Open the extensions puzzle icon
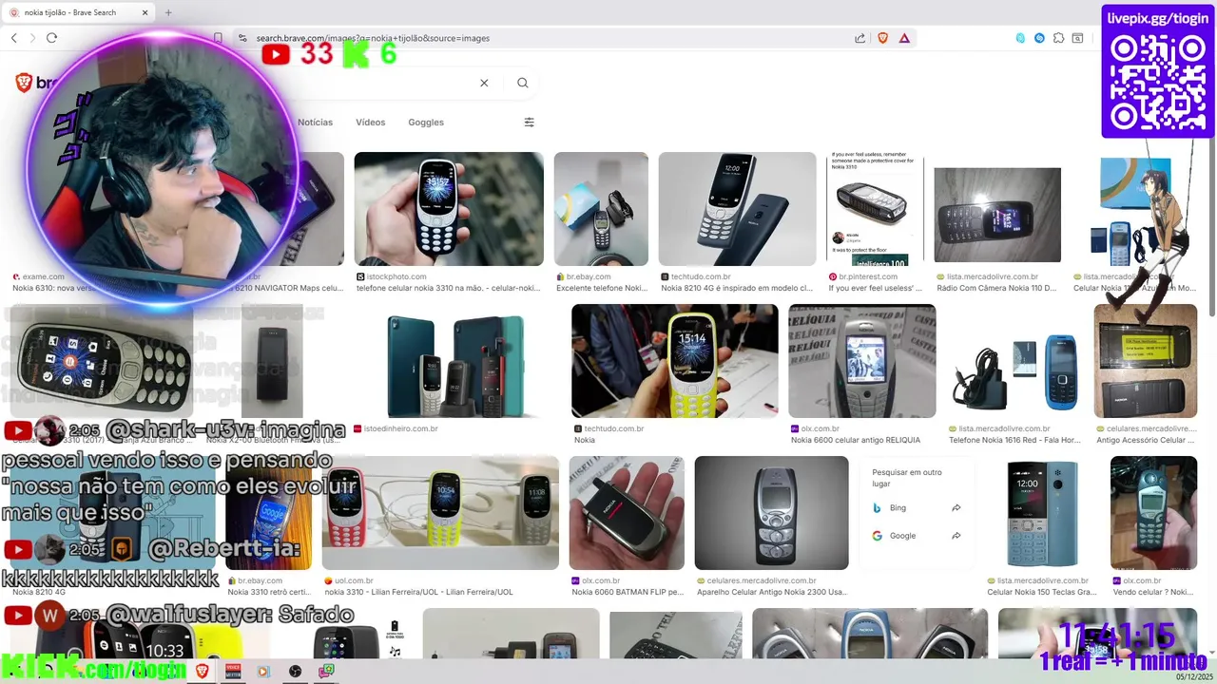1217x684 pixels. click(1058, 38)
